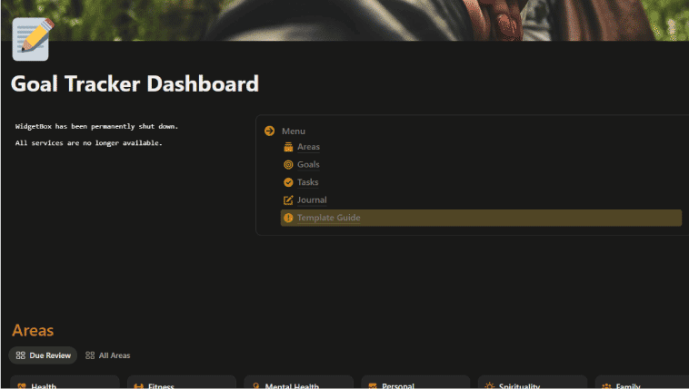Switch to the Due Review view tab
Image resolution: width=689 pixels, height=389 pixels.
(x=43, y=355)
